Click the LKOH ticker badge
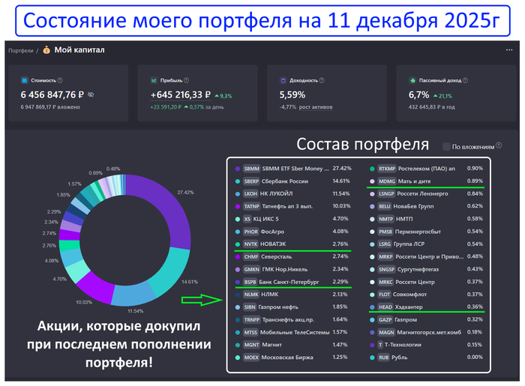The height and width of the screenshot is (386, 525). [x=251, y=193]
